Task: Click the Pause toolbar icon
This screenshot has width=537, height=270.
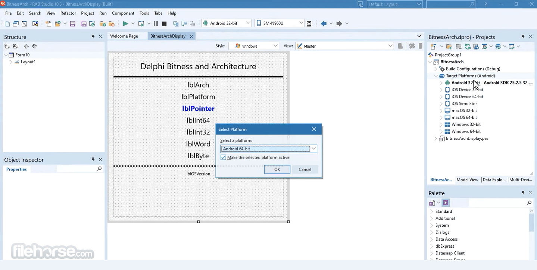Action: click(x=156, y=23)
